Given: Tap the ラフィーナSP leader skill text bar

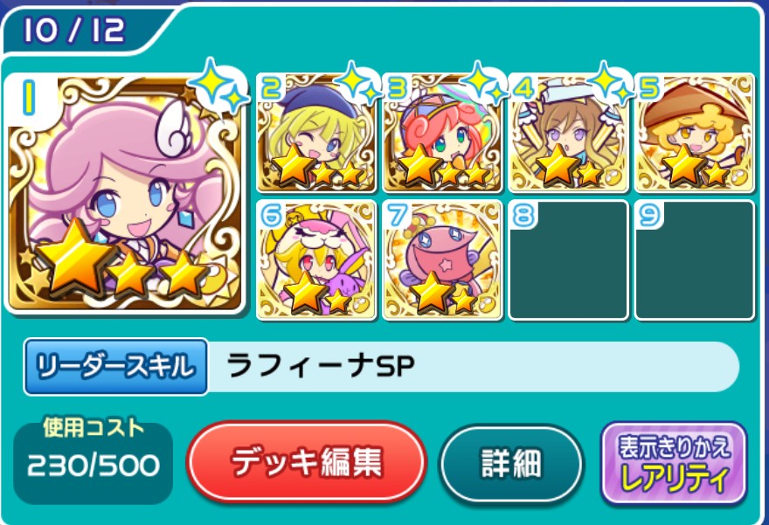Looking at the screenshot, I should pos(474,367).
